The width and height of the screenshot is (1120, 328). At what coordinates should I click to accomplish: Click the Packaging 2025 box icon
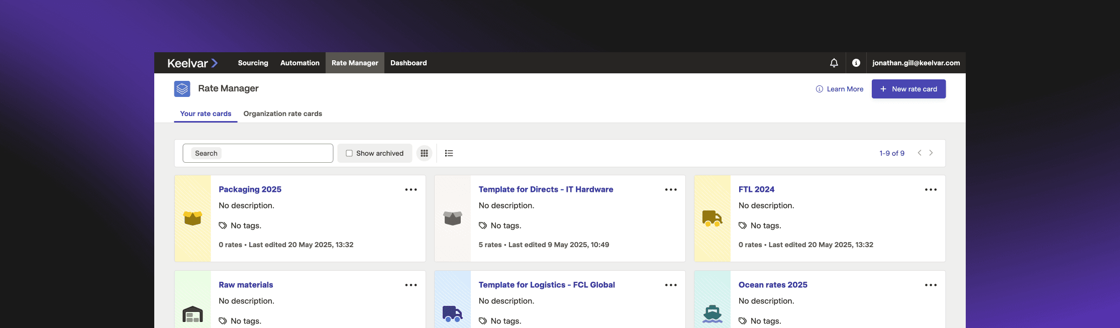(192, 218)
